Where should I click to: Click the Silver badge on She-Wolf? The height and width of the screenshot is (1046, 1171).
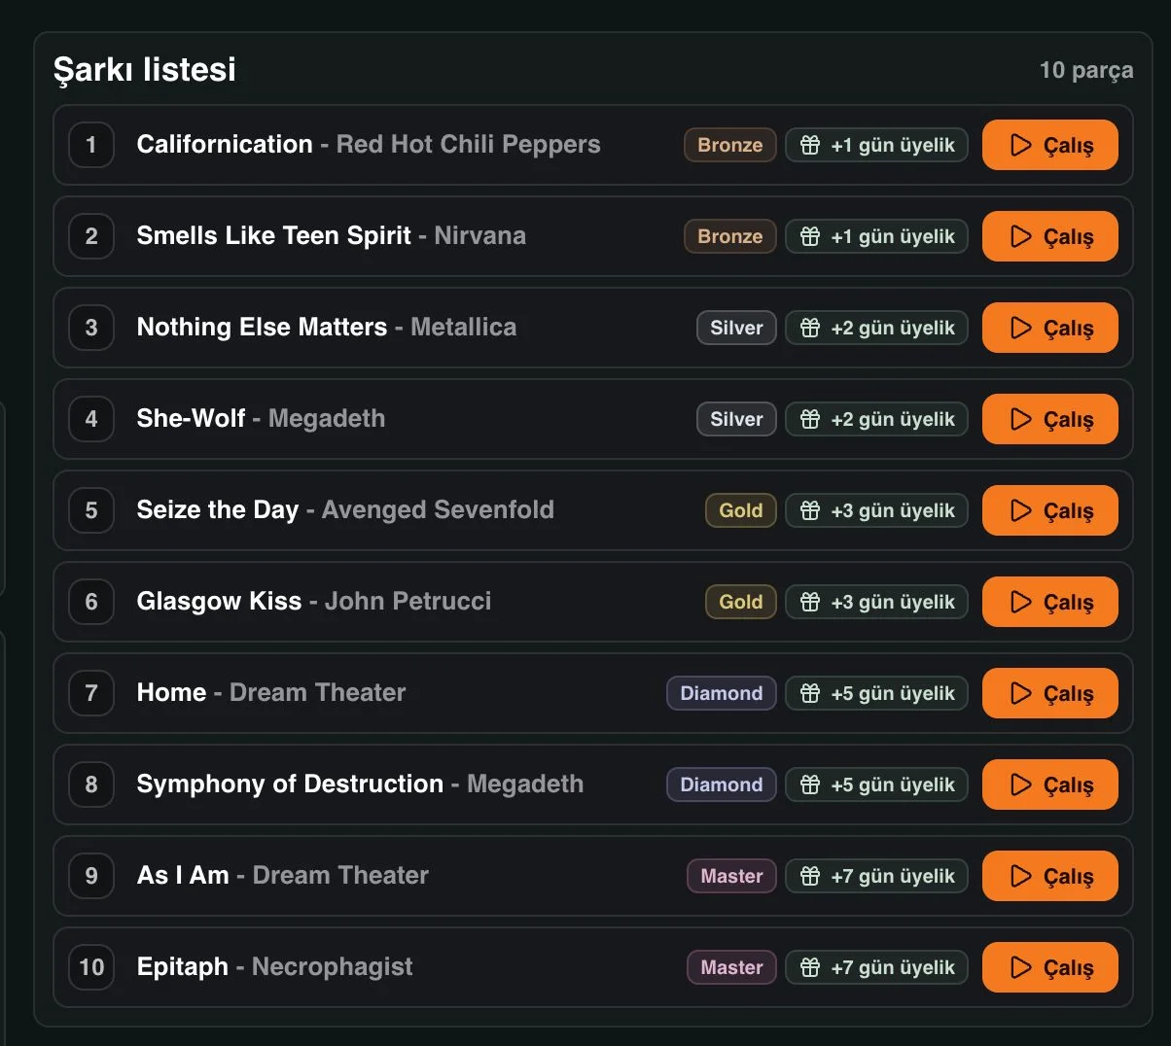pyautogui.click(x=736, y=419)
